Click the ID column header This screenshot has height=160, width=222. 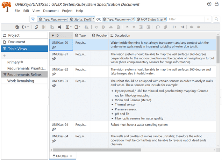point(61,35)
